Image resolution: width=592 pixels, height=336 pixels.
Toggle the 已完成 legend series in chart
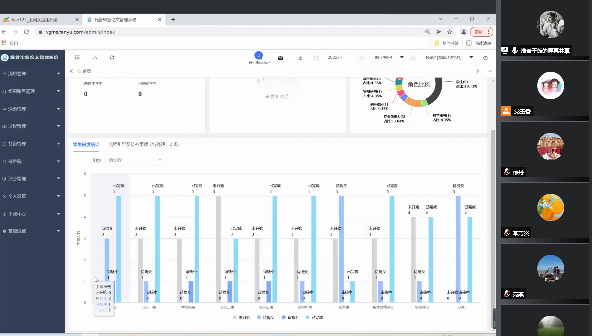click(x=314, y=317)
